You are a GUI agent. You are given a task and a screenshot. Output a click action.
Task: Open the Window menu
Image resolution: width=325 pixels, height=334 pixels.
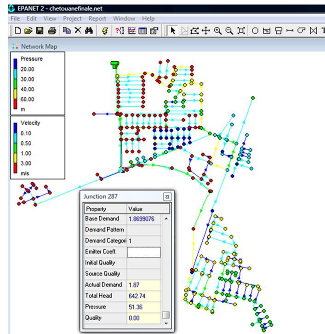124,18
